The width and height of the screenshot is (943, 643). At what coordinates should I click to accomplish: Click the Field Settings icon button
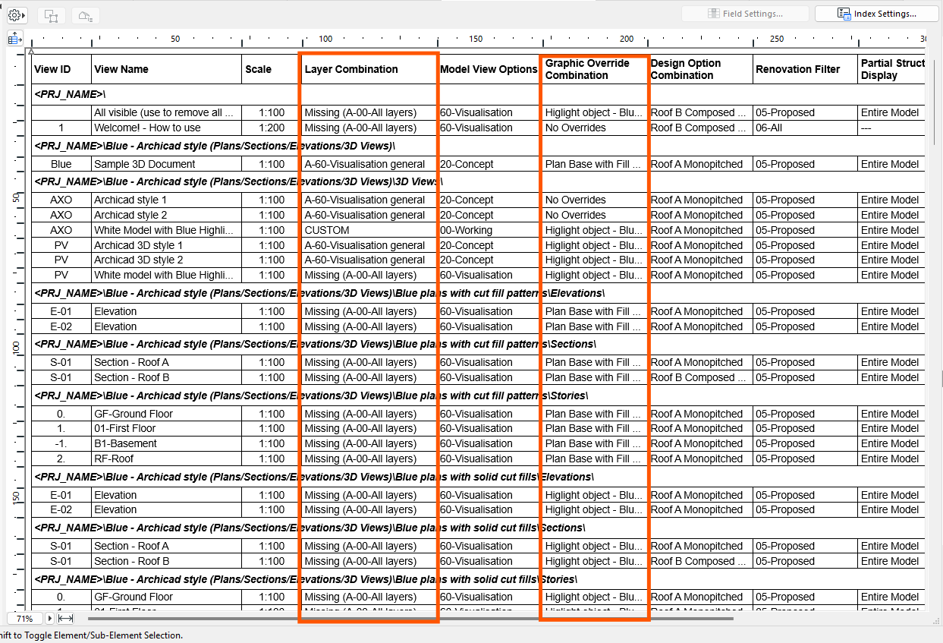point(746,14)
